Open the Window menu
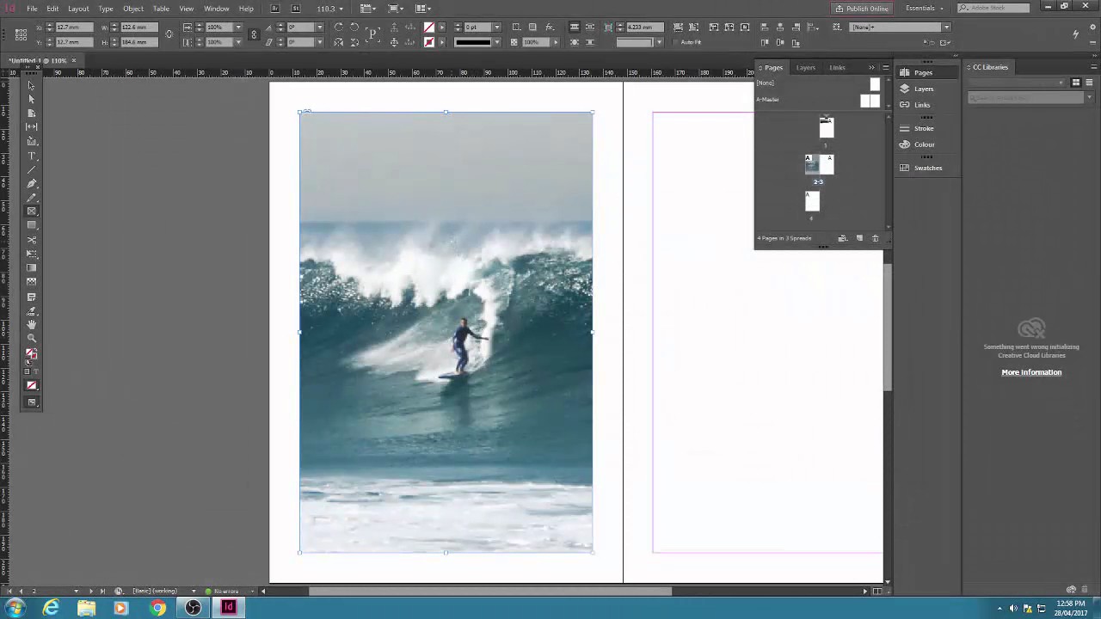 coord(217,9)
